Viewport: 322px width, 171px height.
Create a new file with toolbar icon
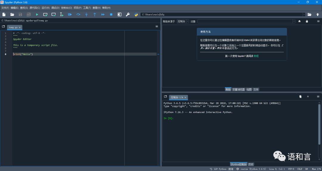point(4,15)
